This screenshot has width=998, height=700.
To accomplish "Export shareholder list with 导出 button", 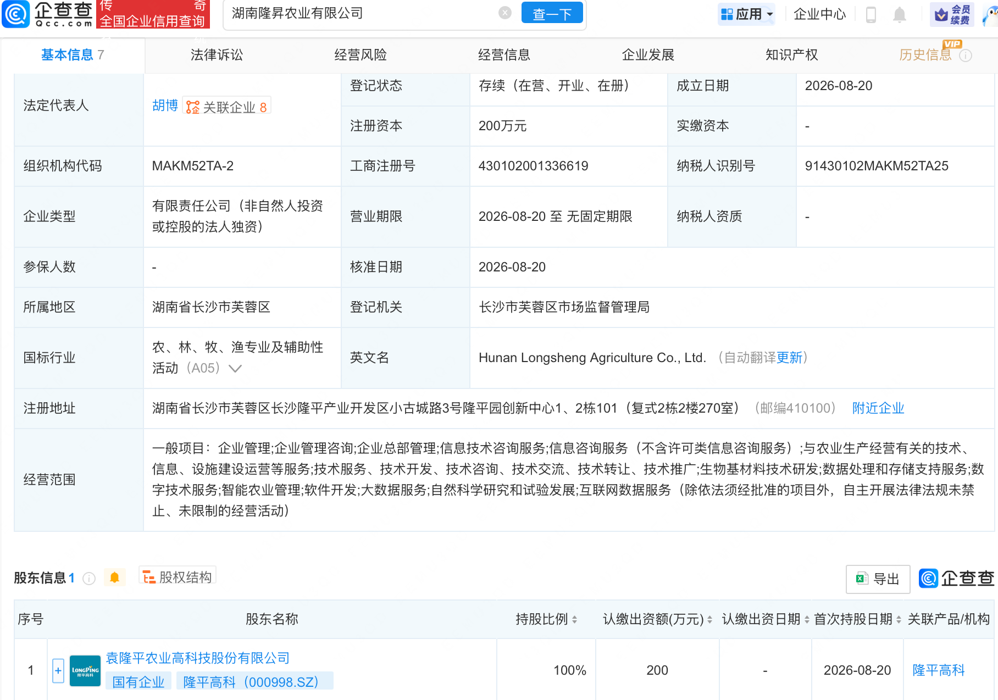I will 878,579.
